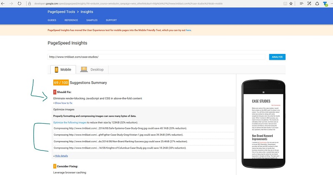
Task: Click the 69 / 100 score badge
Action: click(61, 83)
